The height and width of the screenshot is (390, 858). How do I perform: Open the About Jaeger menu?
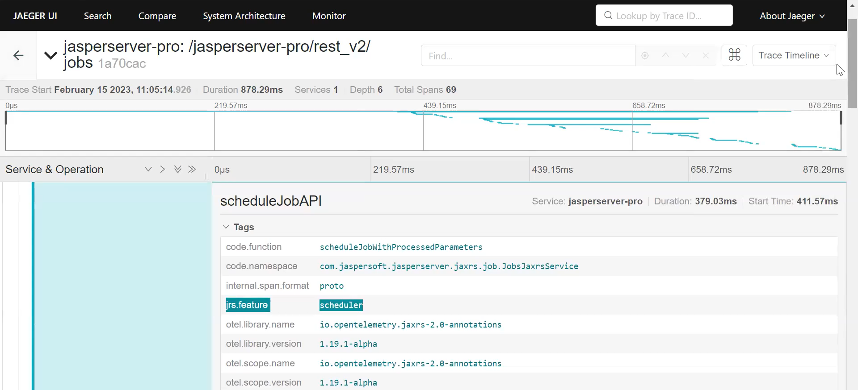click(792, 16)
